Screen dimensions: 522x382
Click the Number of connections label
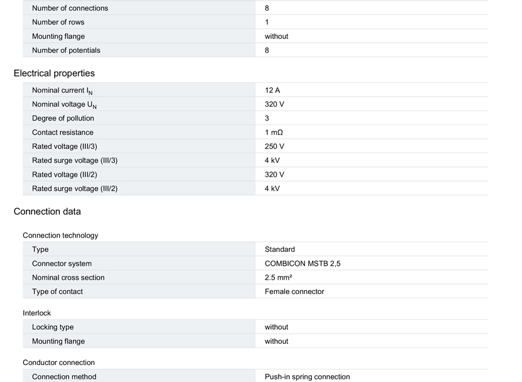coord(70,8)
